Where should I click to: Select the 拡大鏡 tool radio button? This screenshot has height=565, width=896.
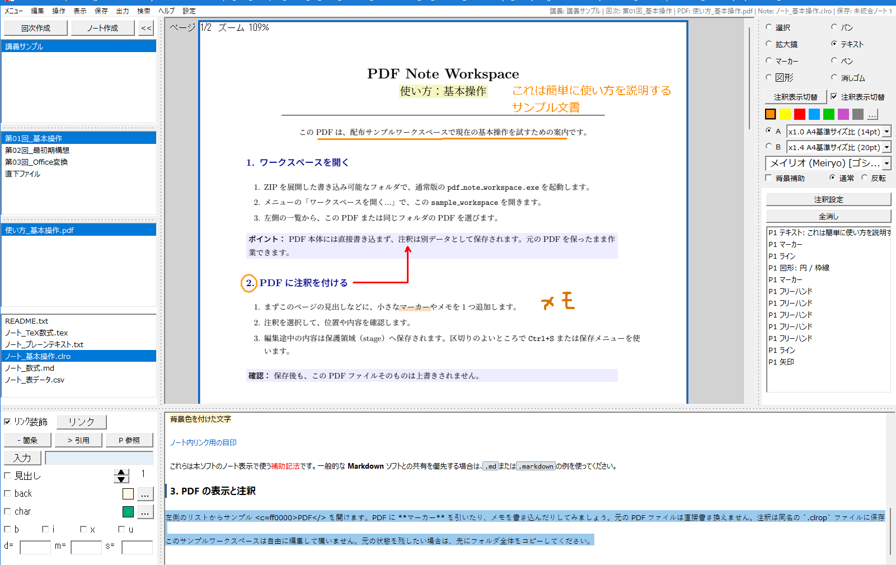[x=769, y=44]
